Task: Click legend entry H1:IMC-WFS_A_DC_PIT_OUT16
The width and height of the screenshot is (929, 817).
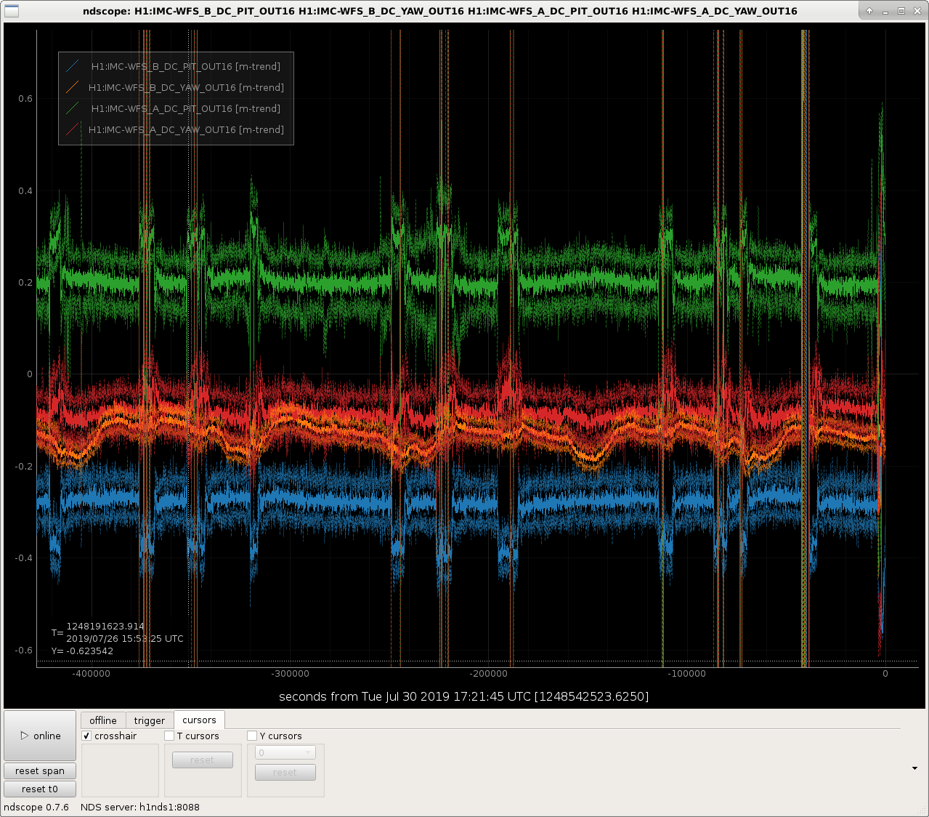Action: [185, 108]
